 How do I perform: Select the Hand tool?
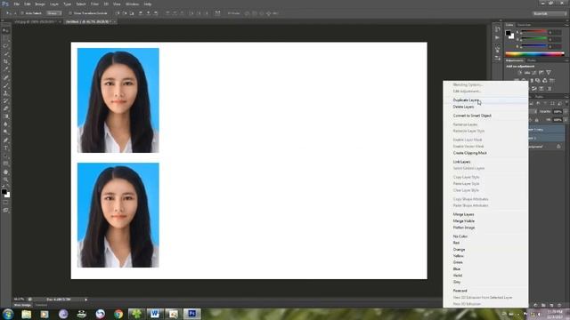click(6, 172)
